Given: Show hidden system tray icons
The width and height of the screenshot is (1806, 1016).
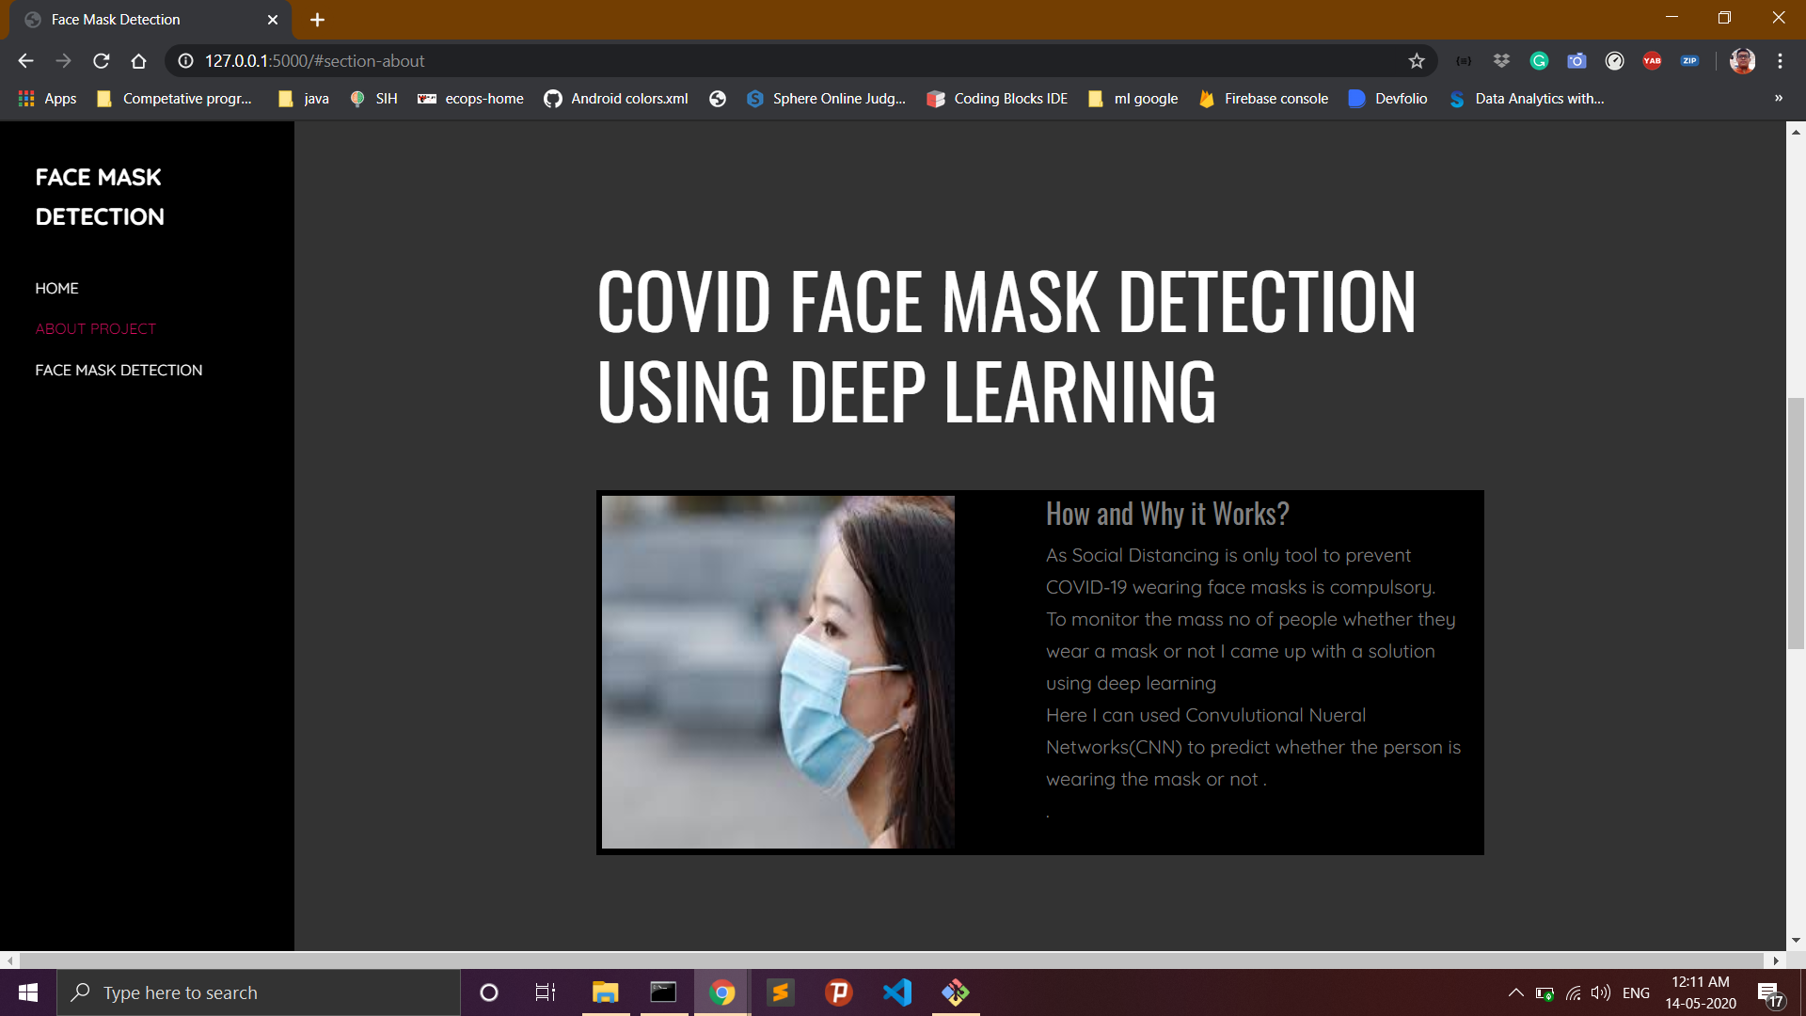Looking at the screenshot, I should tap(1515, 992).
